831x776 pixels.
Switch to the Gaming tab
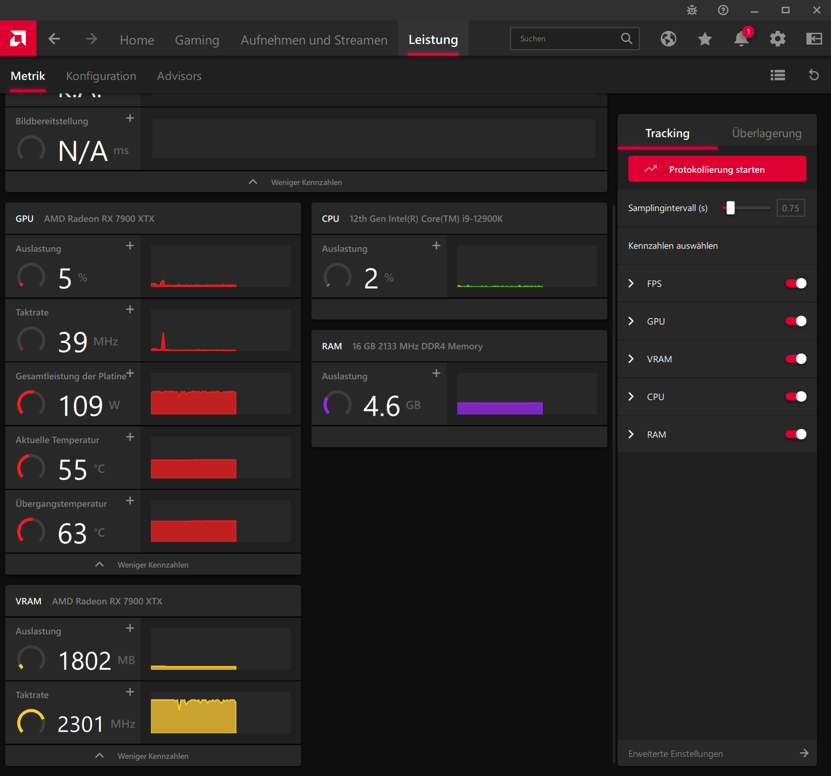(197, 40)
